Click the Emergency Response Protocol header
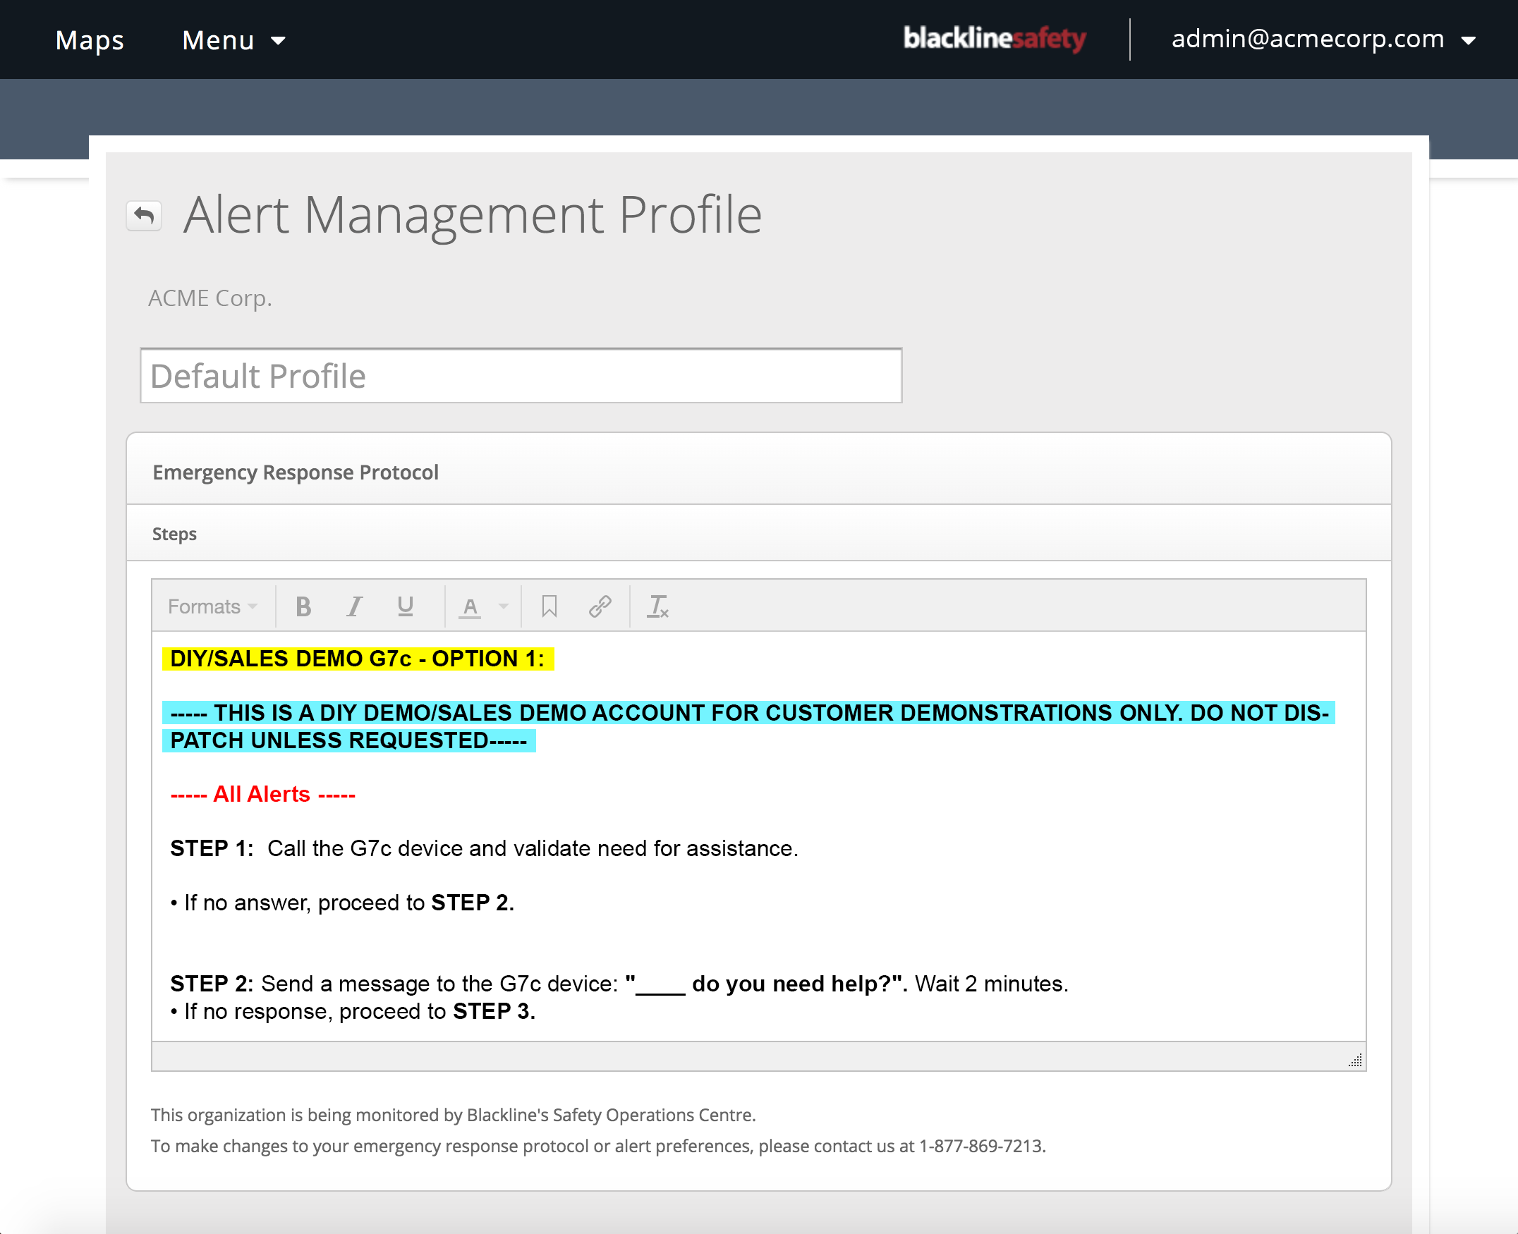 click(295, 472)
